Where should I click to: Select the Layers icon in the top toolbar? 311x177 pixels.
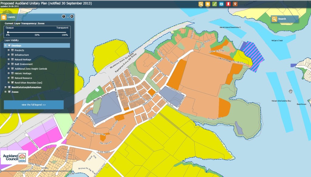(208, 4)
